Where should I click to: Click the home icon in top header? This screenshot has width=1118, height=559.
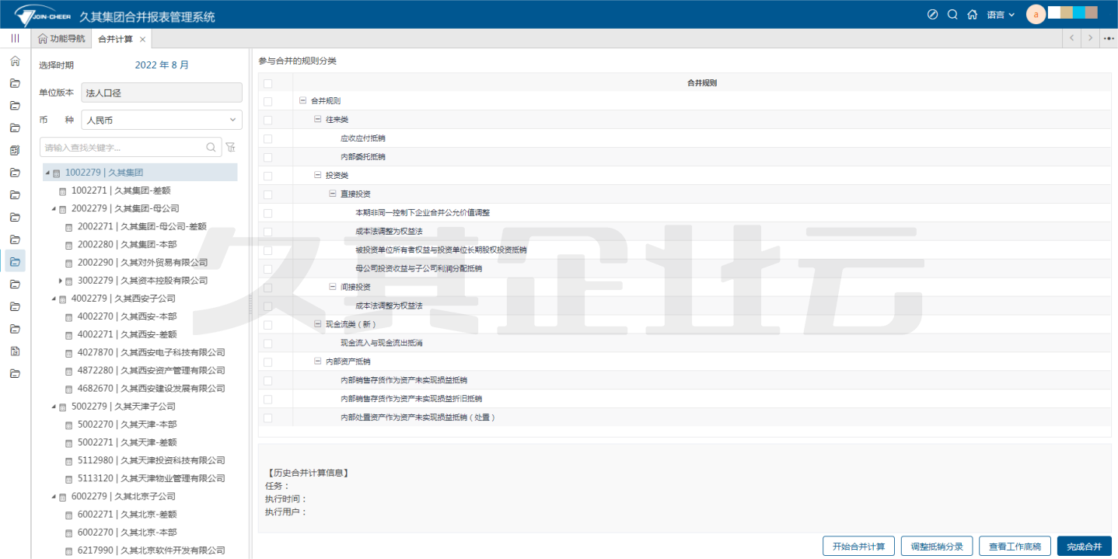point(972,15)
